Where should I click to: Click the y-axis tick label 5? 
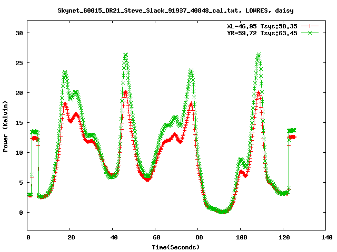click(x=21, y=183)
